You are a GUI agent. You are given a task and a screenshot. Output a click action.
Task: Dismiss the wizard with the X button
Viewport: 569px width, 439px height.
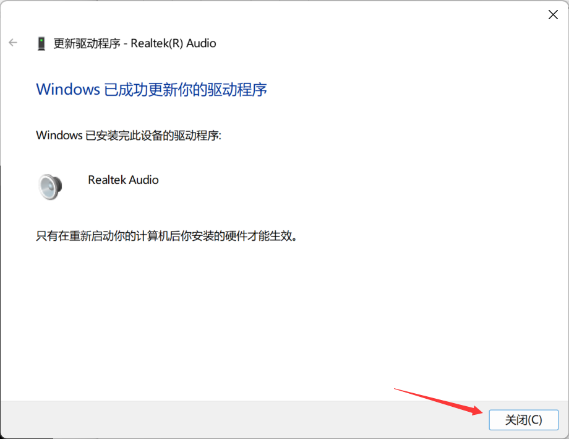point(553,14)
